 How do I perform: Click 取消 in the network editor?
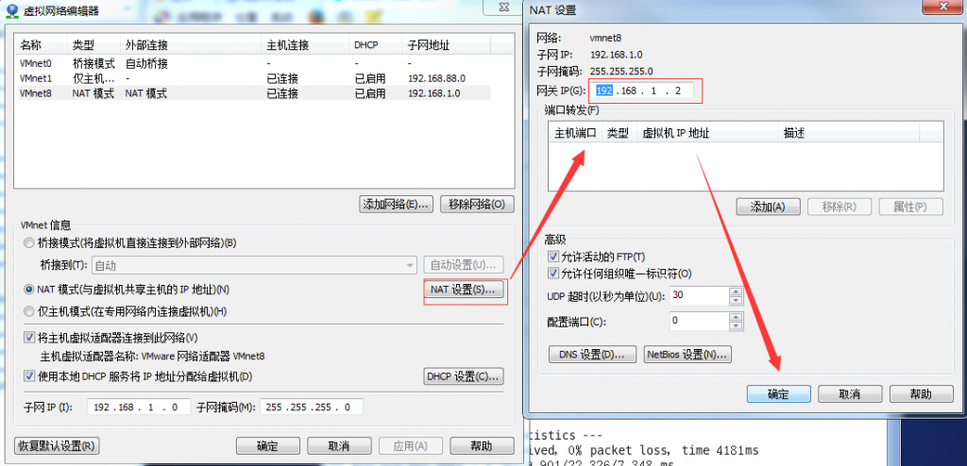[x=339, y=445]
